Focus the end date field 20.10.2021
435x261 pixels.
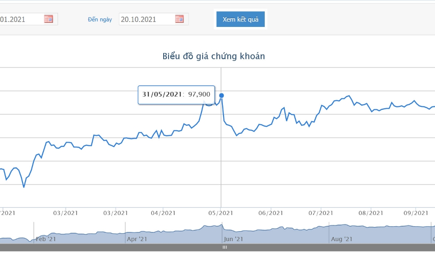154,19
